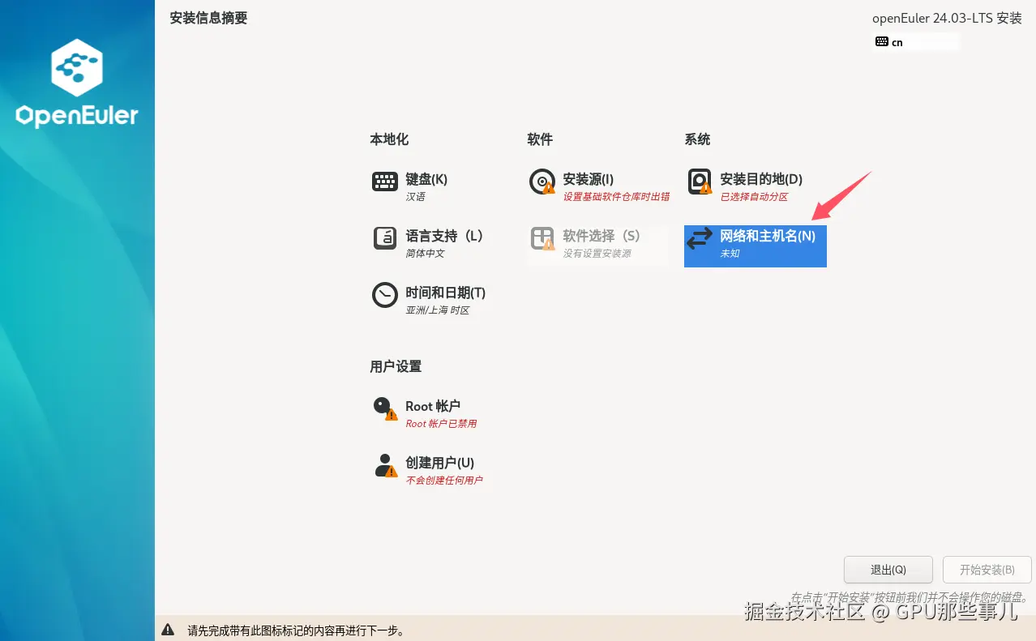Click the warning badge on 安装目的地

pyautogui.click(x=707, y=190)
